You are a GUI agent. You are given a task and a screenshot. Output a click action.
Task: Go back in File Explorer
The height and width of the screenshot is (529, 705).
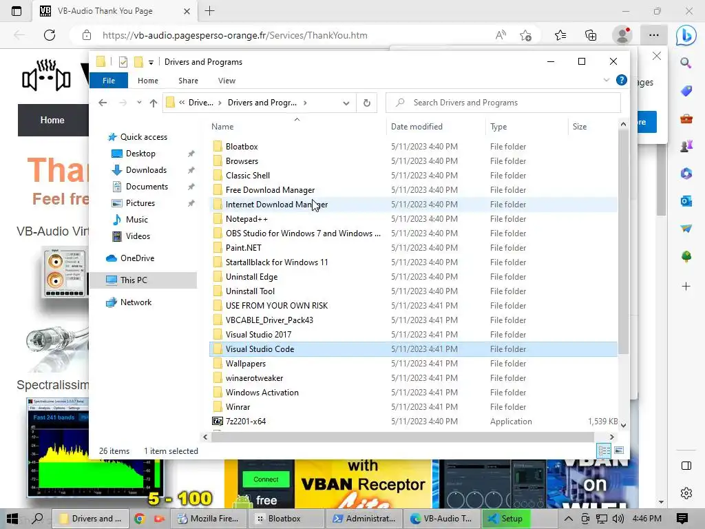pyautogui.click(x=103, y=103)
